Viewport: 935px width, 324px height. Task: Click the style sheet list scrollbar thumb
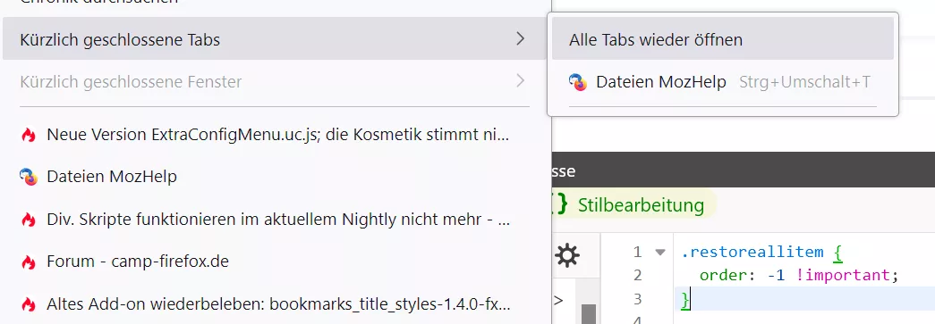point(589,314)
